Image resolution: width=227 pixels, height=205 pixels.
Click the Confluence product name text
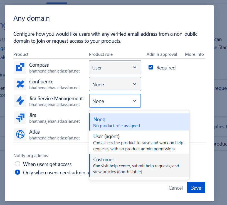point(41,82)
